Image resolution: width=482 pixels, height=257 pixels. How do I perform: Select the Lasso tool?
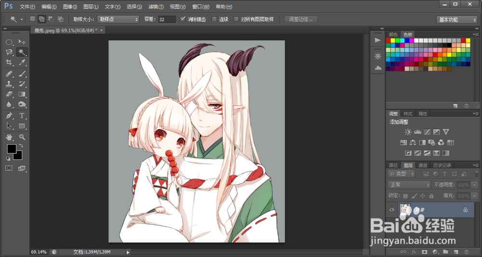tap(9, 52)
